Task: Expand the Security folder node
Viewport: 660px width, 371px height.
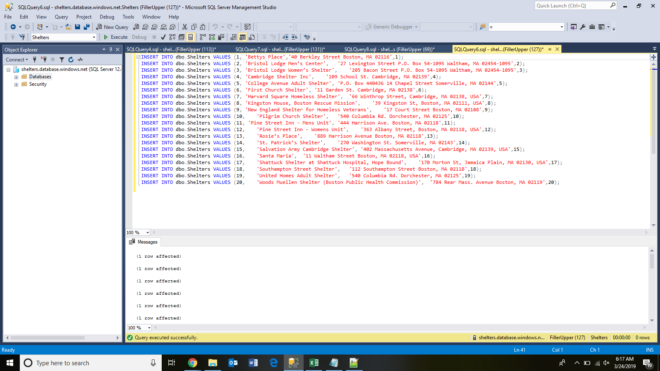Action: click(x=16, y=85)
